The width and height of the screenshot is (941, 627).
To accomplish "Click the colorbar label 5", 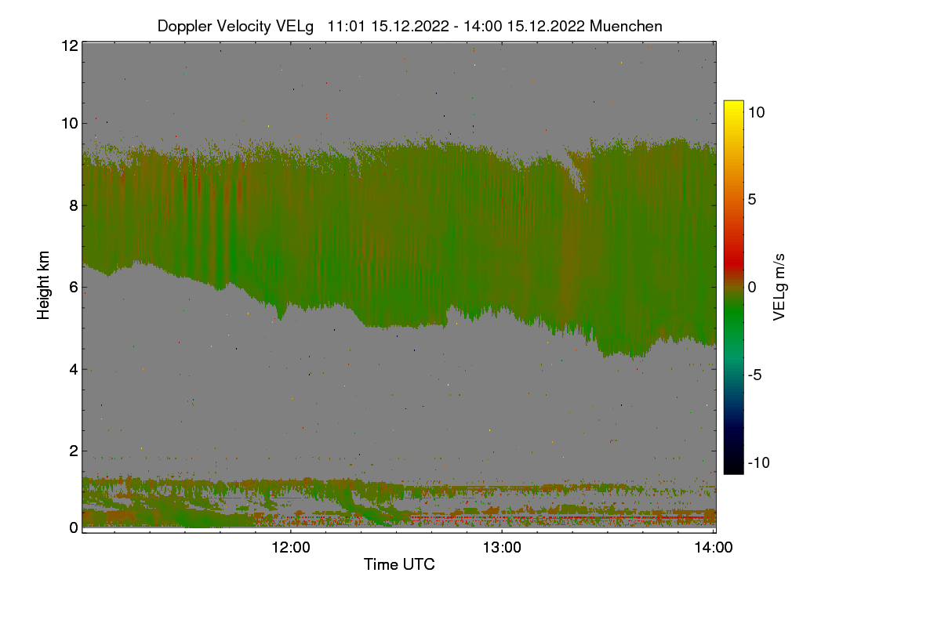I will 753,199.
